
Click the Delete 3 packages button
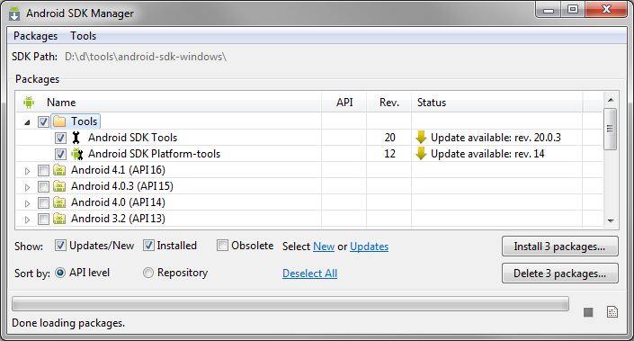(560, 274)
